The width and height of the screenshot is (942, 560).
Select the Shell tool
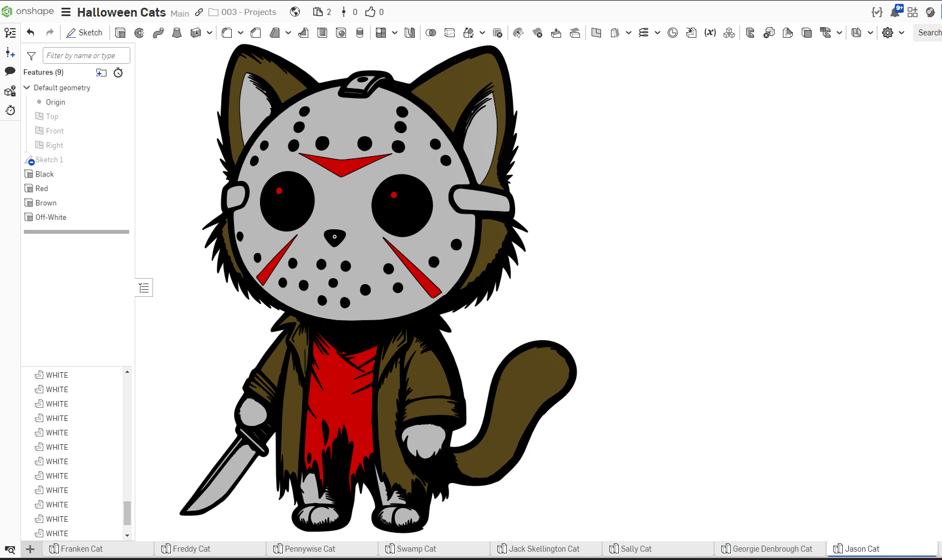tap(322, 33)
